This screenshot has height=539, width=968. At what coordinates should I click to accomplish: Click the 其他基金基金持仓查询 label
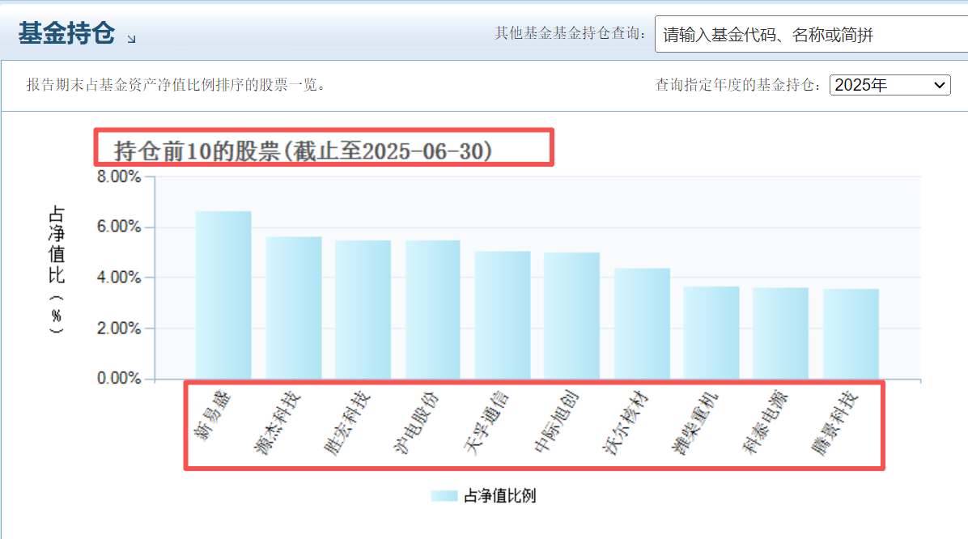[569, 33]
